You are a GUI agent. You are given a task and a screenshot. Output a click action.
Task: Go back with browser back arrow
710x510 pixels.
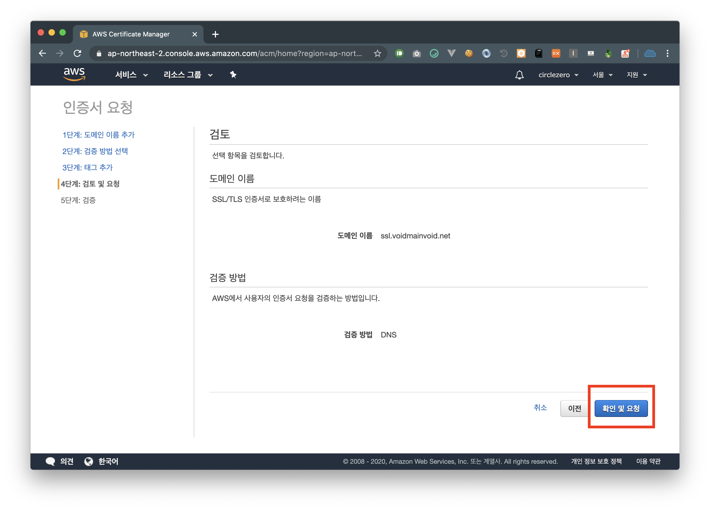[43, 54]
